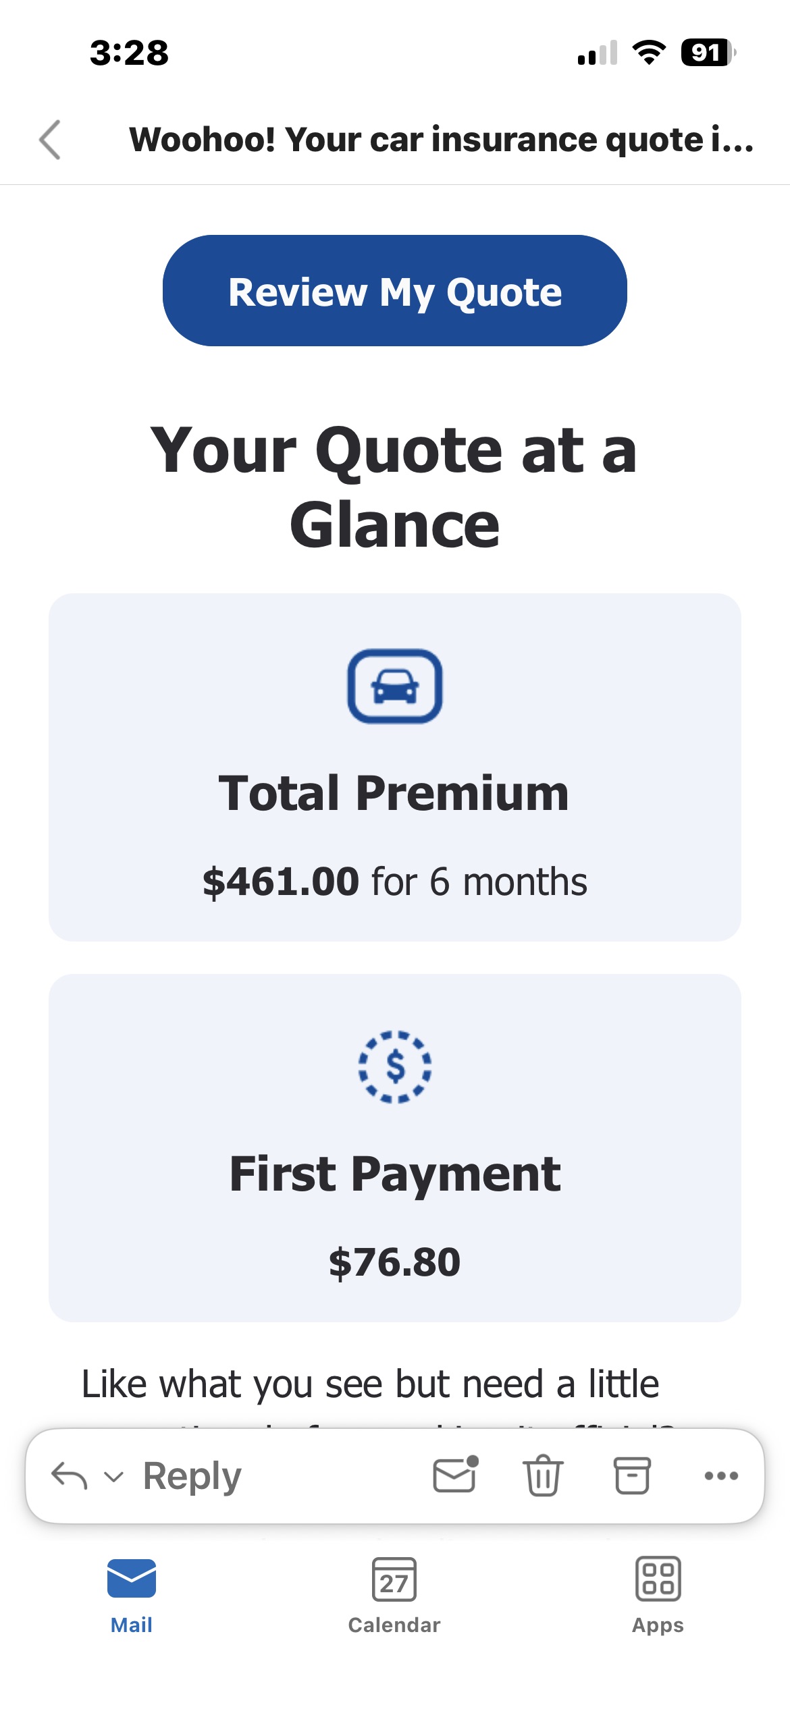The width and height of the screenshot is (790, 1709).
Task: Tap the back arrow to leave email
Action: 50,140
